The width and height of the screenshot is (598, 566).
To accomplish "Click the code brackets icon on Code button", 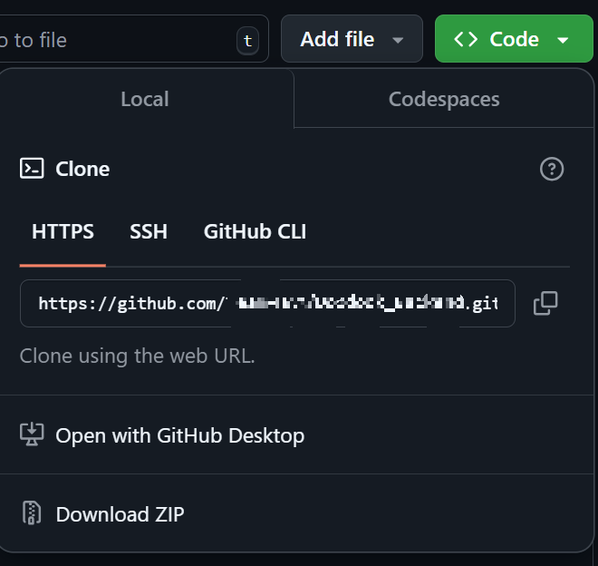I will coord(466,39).
